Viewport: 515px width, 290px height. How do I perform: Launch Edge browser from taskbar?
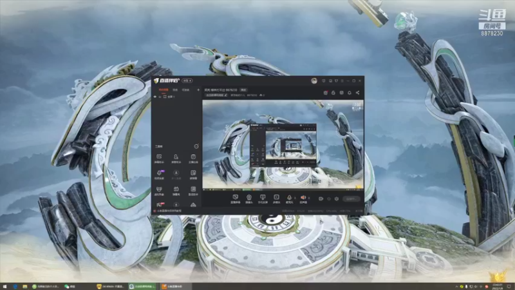pyautogui.click(x=15, y=286)
